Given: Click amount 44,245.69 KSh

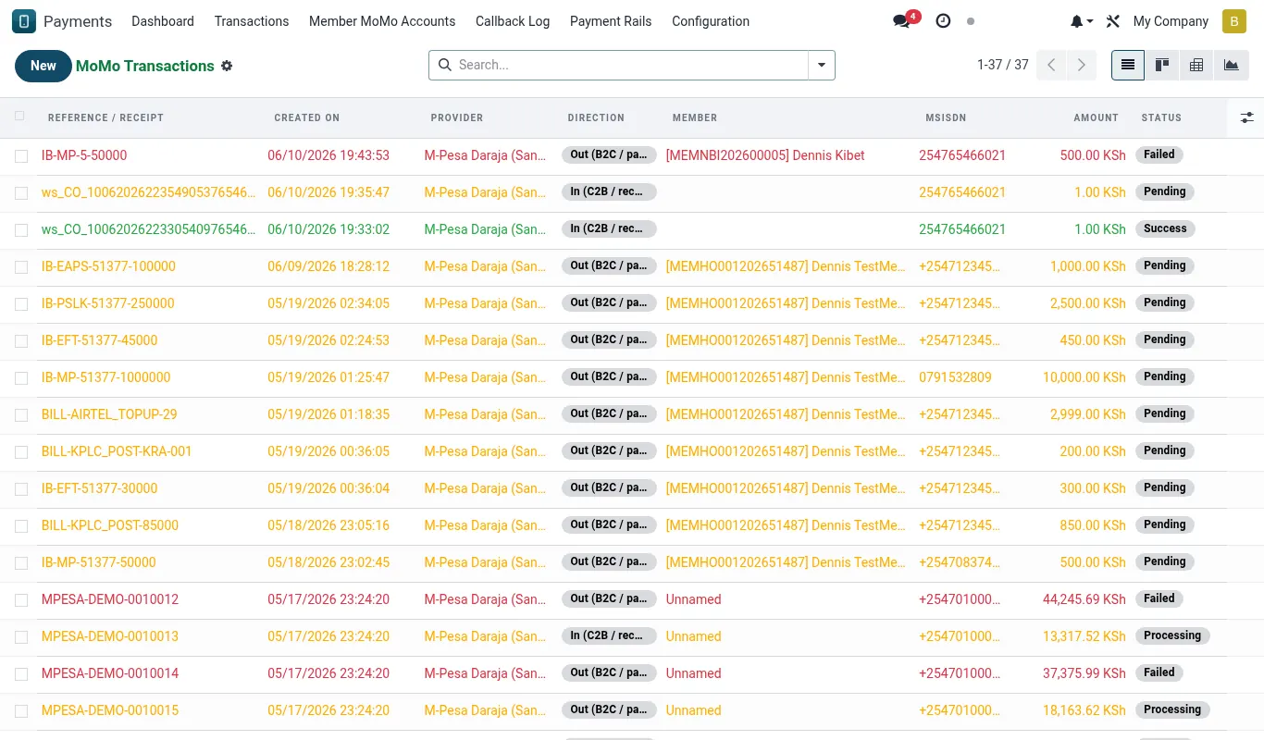Looking at the screenshot, I should pyautogui.click(x=1084, y=599).
